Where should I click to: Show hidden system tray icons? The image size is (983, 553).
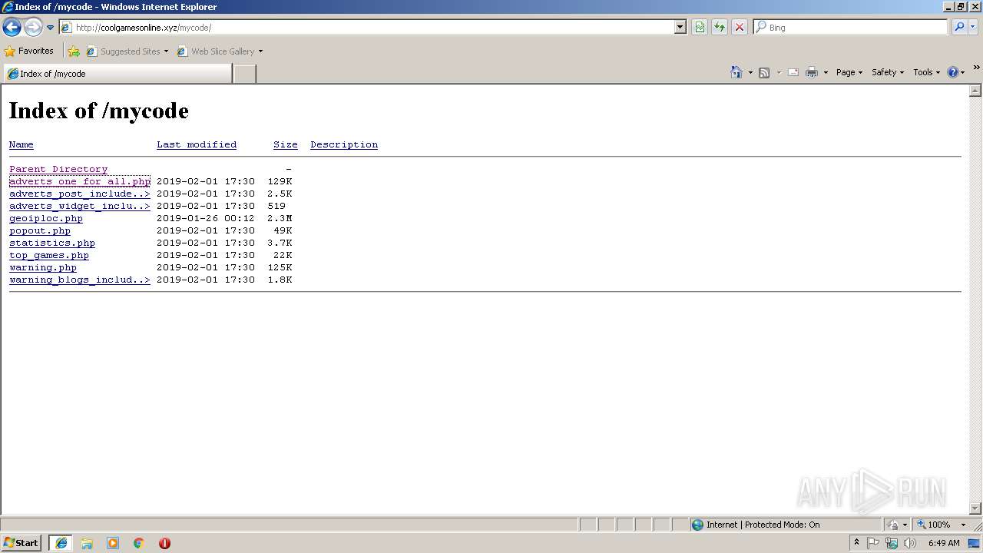click(856, 543)
